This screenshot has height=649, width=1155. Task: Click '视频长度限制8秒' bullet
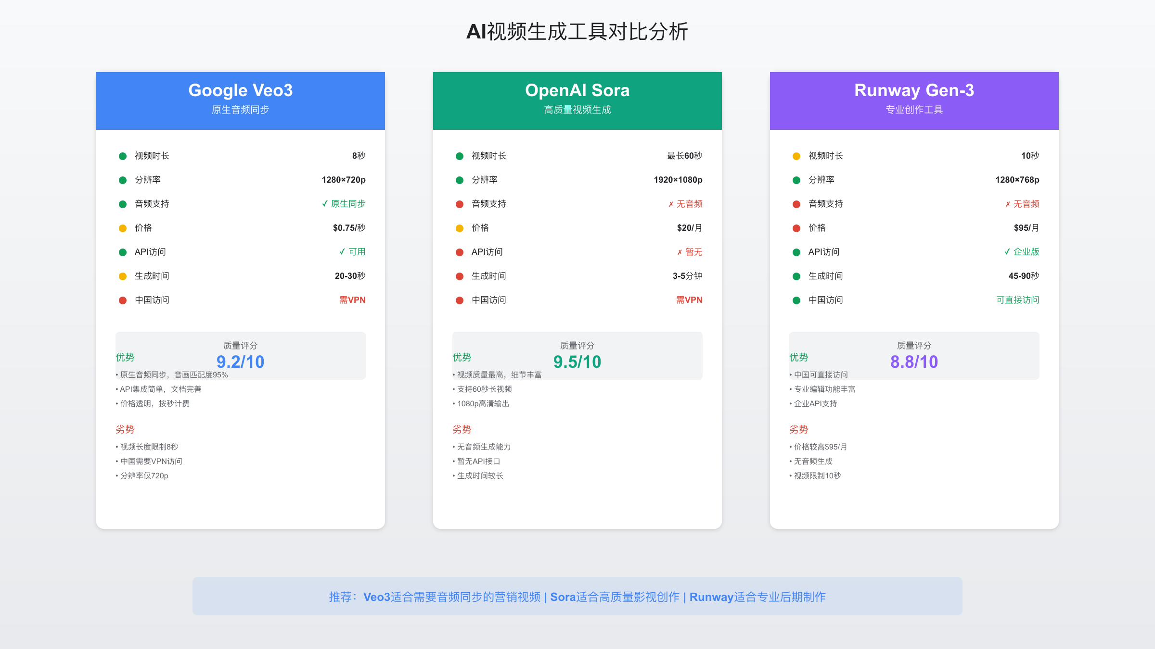[x=147, y=447]
